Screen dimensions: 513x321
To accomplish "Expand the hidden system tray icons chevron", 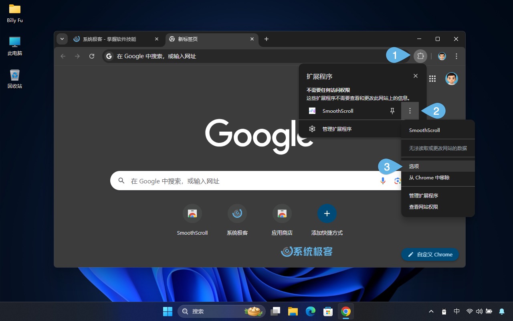I will coord(431,311).
